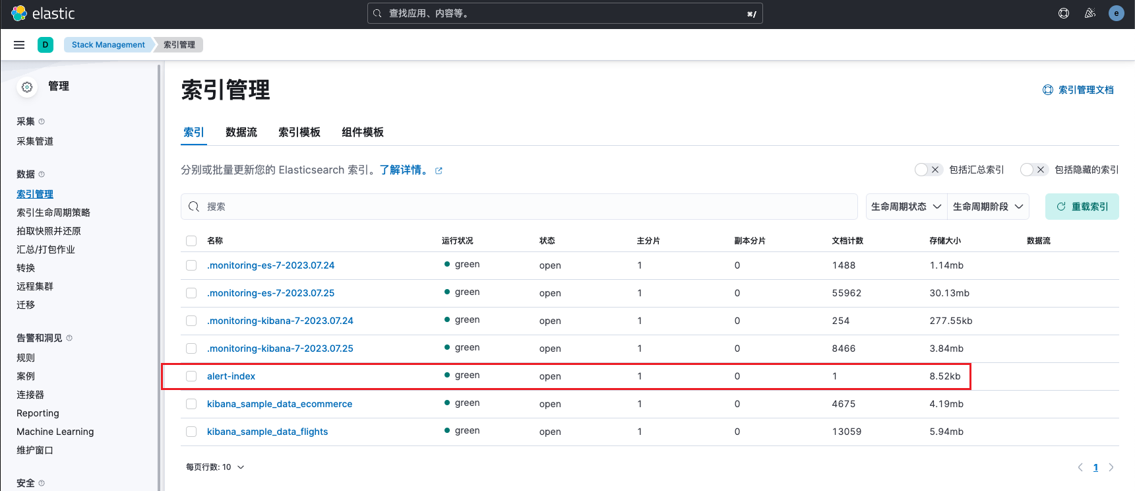Open the newsfeed celebration icon
1135x491 pixels.
1090,13
